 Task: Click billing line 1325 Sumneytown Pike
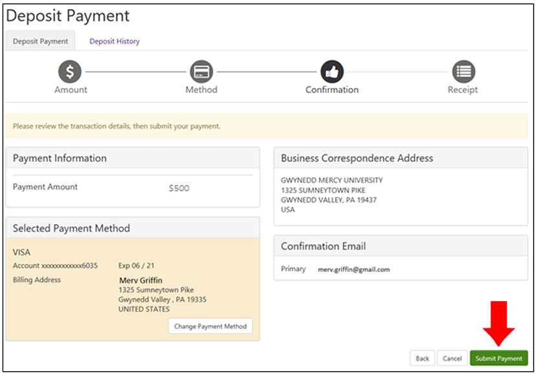tap(157, 290)
